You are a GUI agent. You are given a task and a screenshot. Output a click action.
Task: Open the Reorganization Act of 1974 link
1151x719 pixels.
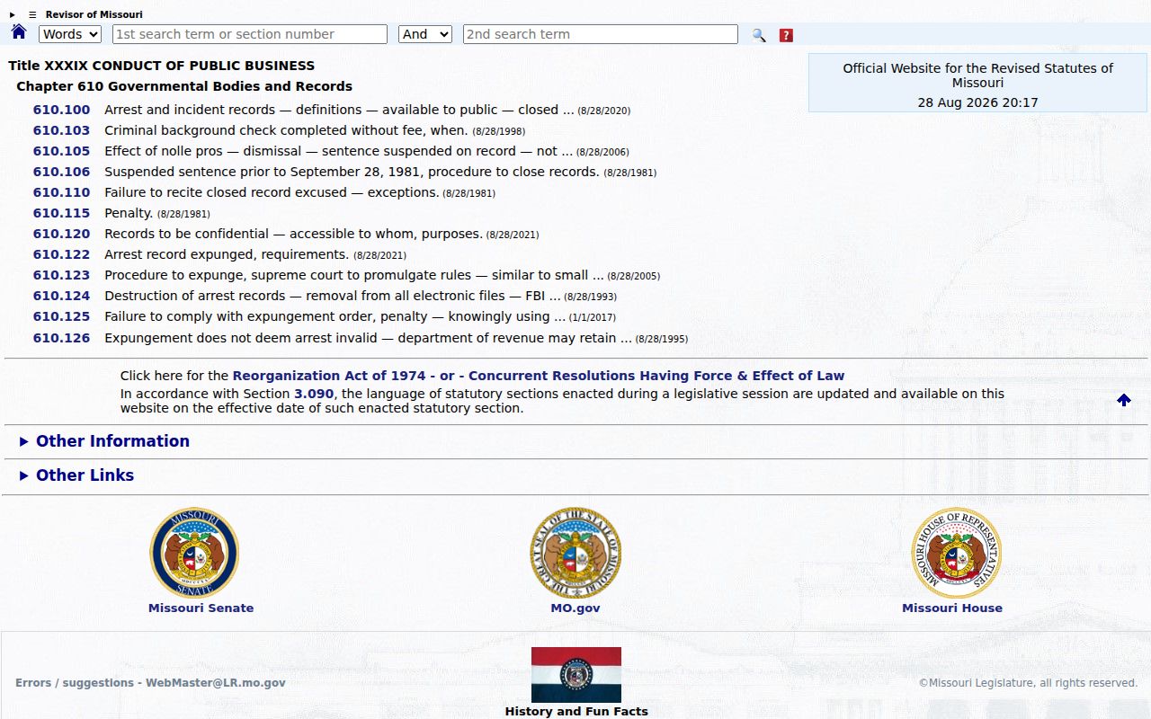click(329, 376)
